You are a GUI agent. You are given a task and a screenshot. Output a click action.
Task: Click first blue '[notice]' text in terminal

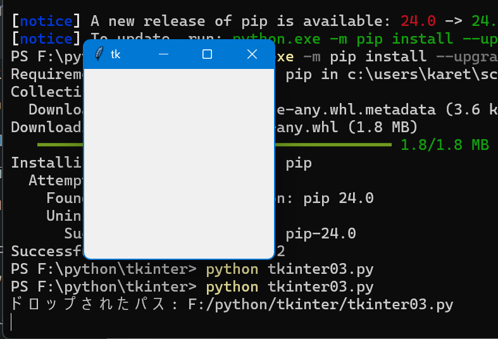coord(46,22)
